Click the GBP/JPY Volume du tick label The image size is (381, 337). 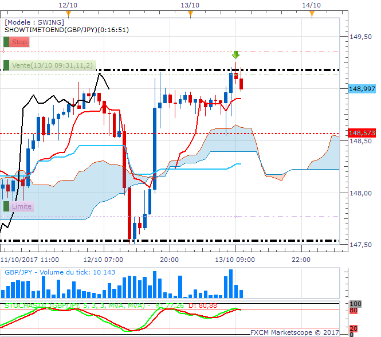coord(60,272)
